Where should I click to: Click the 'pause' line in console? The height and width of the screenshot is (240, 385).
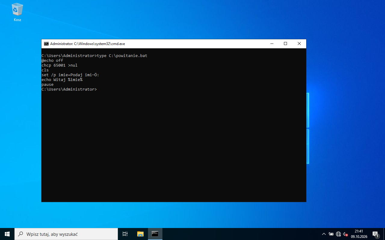(x=48, y=85)
